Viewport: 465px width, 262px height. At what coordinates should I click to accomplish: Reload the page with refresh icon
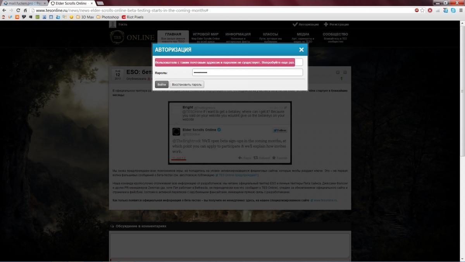(x=18, y=10)
